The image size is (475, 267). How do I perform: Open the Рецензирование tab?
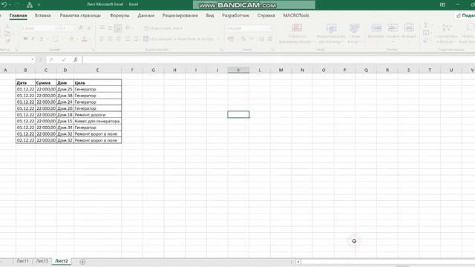(x=180, y=16)
